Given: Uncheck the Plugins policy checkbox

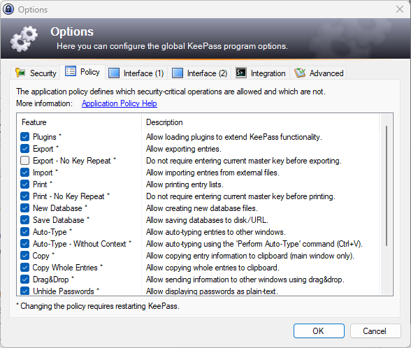Looking at the screenshot, I should click(x=24, y=136).
